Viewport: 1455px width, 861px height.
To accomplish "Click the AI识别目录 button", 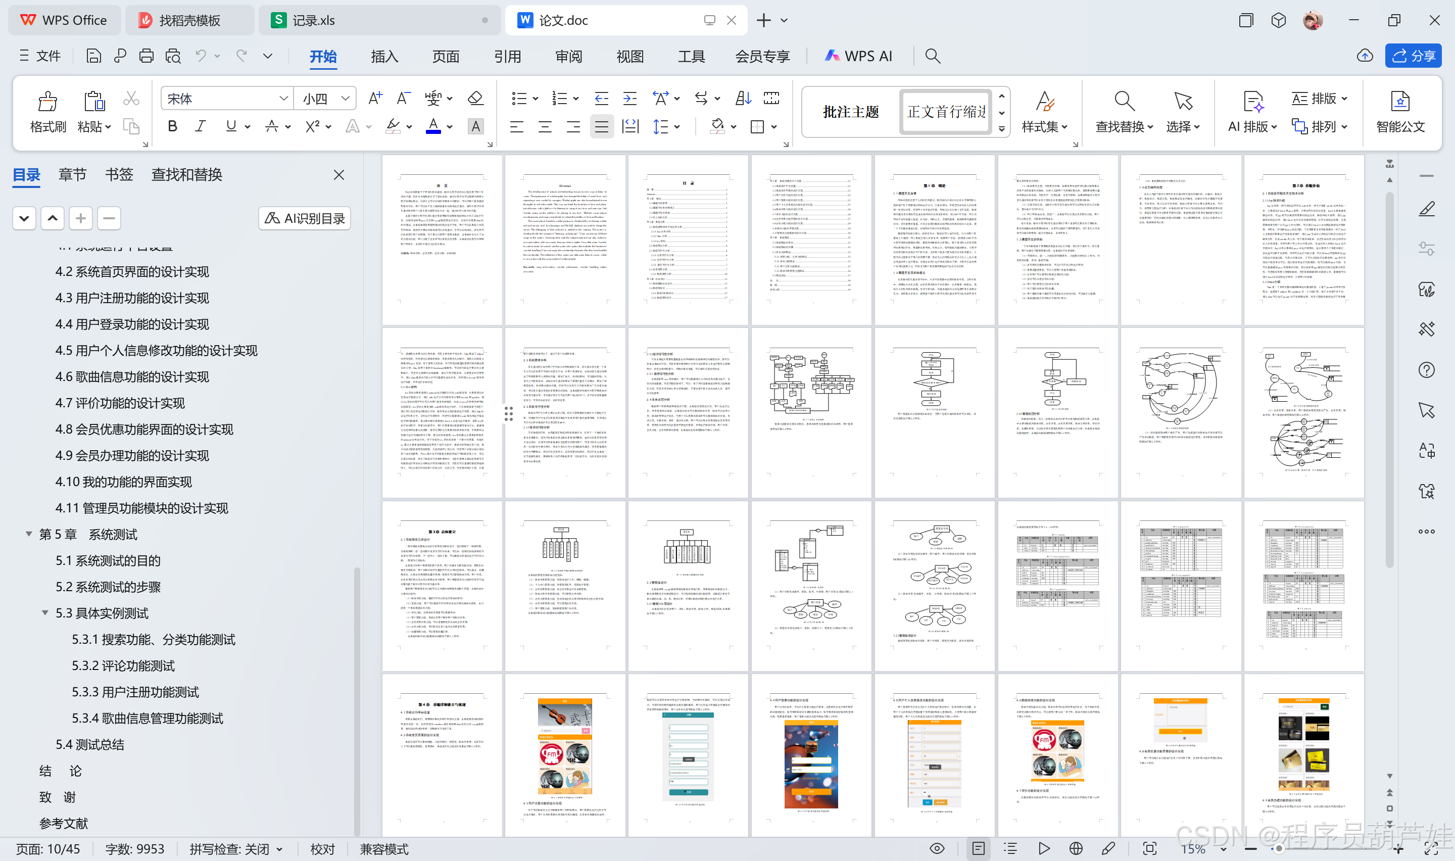I will 305,218.
